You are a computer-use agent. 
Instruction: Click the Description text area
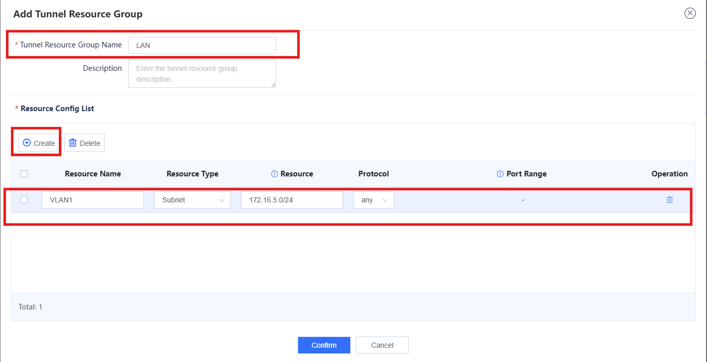point(202,74)
